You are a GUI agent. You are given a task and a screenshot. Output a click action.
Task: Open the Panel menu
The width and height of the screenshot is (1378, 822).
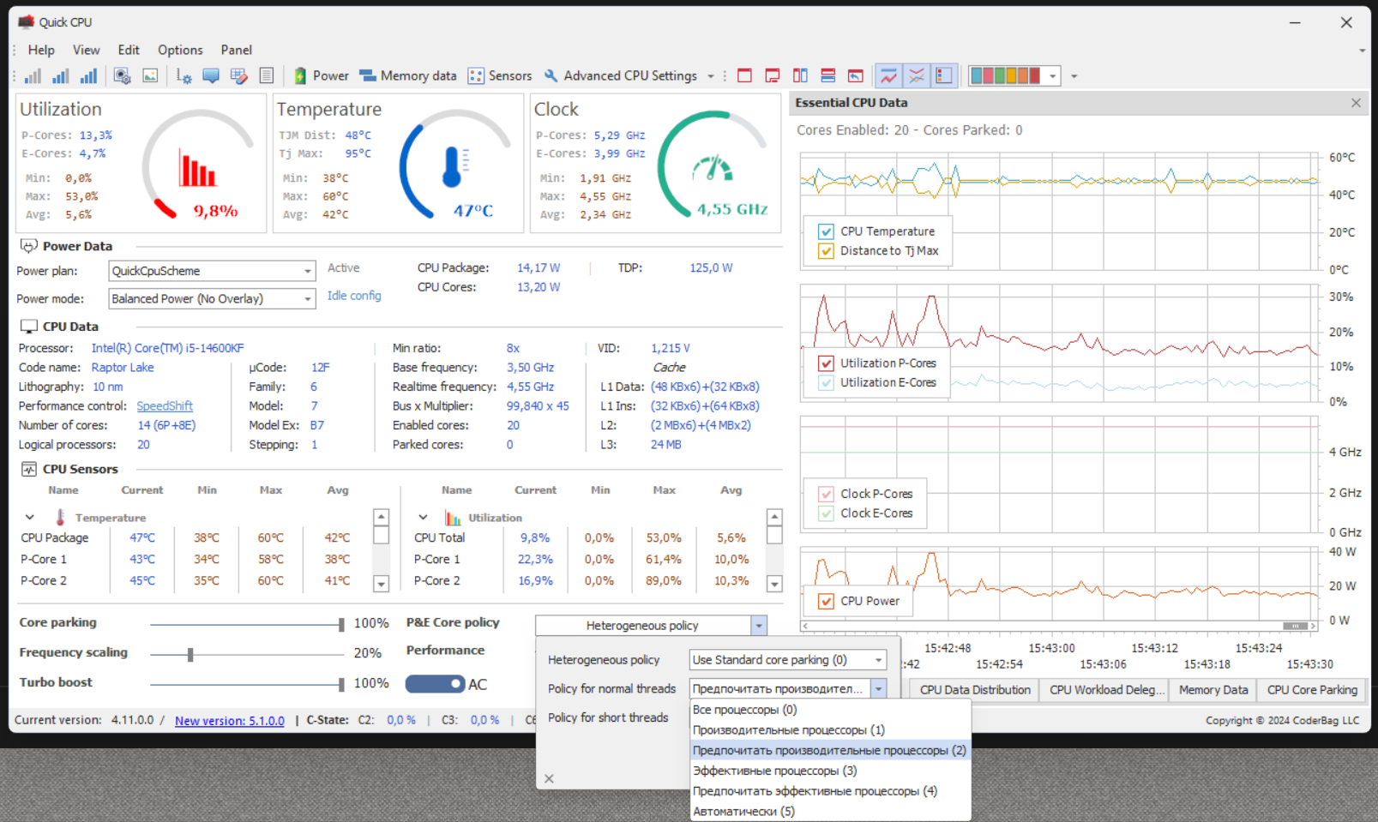coord(236,50)
